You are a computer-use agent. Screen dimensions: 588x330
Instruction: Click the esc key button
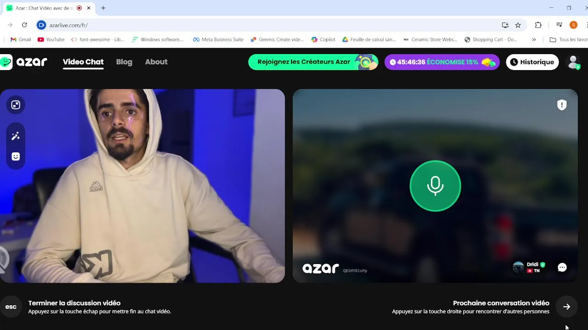(11, 307)
